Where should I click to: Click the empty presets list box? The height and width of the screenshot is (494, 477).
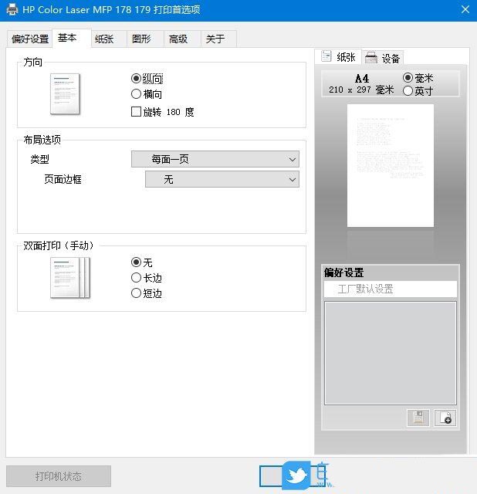click(x=391, y=353)
